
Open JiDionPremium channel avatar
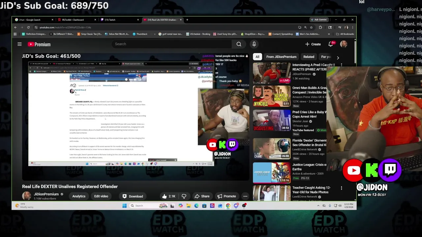pos(26,196)
